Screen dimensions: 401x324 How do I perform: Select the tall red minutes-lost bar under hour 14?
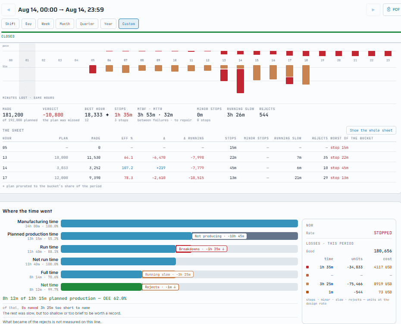pos(241,81)
